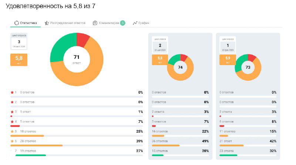
Task: Click the orange star for rating 6
Action: 12,141
